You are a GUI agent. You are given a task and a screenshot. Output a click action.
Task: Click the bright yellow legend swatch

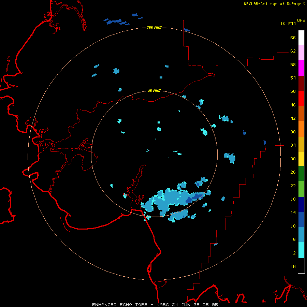[301, 159]
